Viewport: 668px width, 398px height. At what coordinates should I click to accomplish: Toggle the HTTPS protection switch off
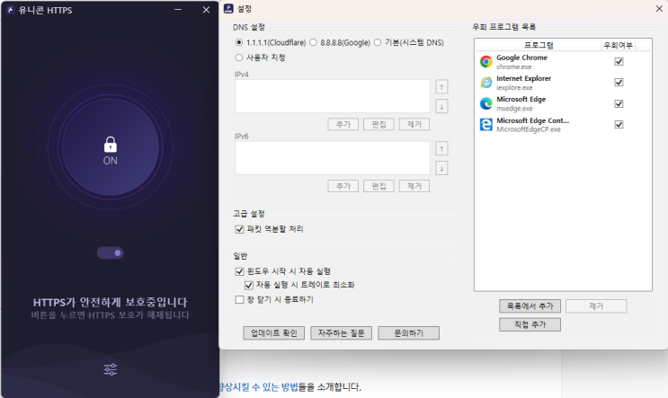click(x=111, y=252)
